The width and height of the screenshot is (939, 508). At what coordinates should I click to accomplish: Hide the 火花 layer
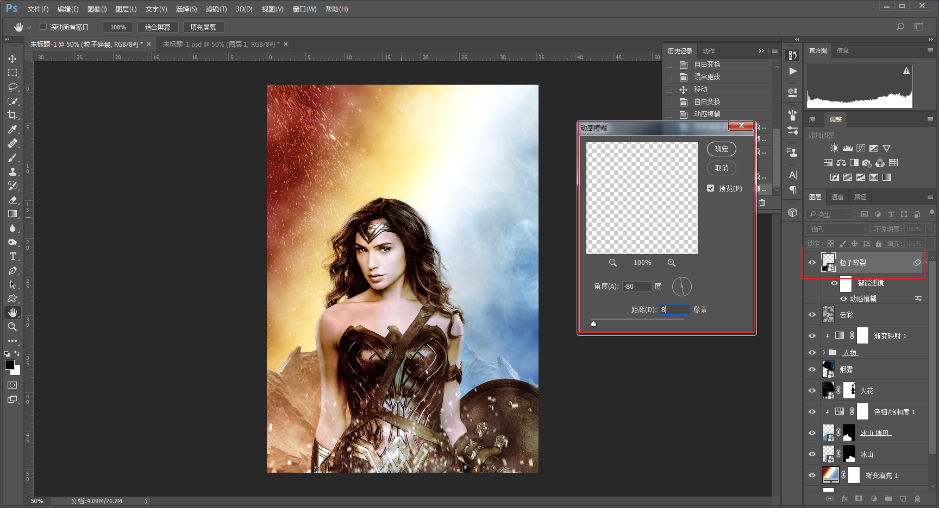(812, 391)
